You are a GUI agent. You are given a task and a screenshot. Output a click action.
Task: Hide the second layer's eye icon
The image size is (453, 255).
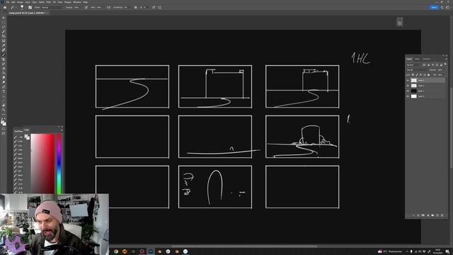click(408, 86)
